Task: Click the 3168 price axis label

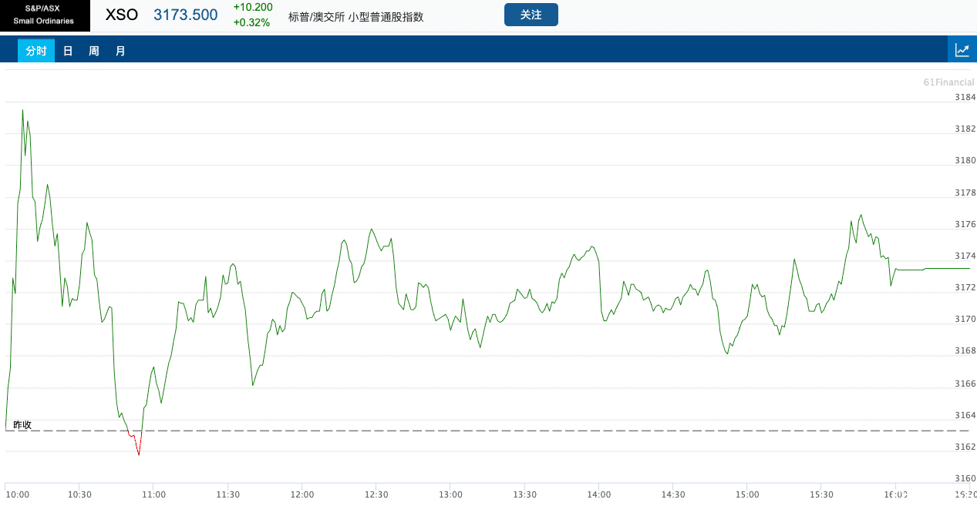Action: (x=965, y=350)
